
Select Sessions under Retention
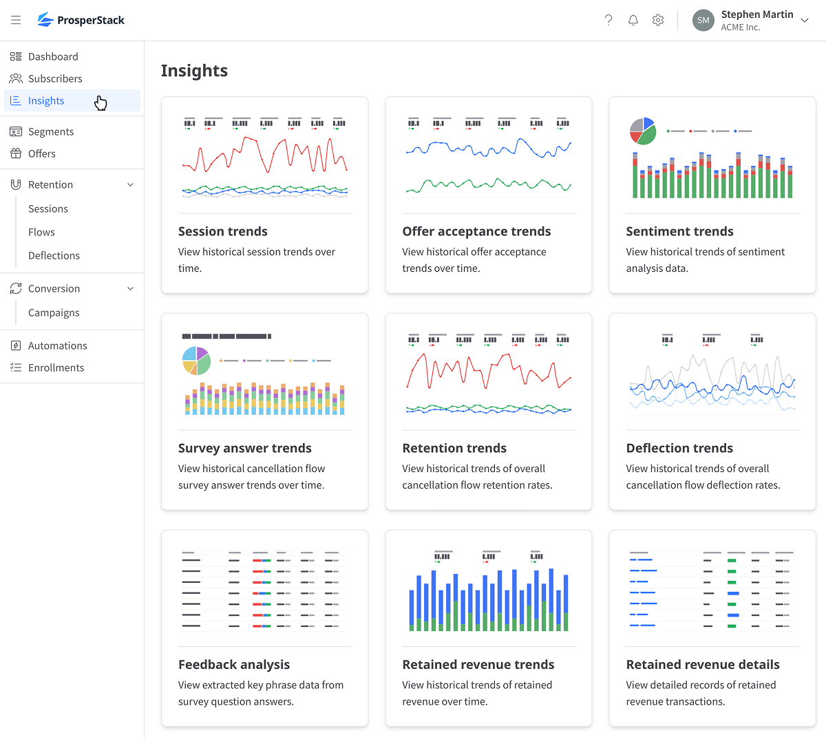(x=48, y=209)
